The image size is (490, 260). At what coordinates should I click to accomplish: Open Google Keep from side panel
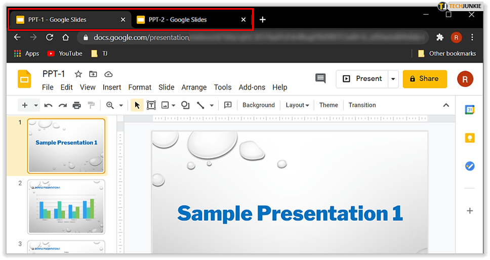click(x=470, y=138)
